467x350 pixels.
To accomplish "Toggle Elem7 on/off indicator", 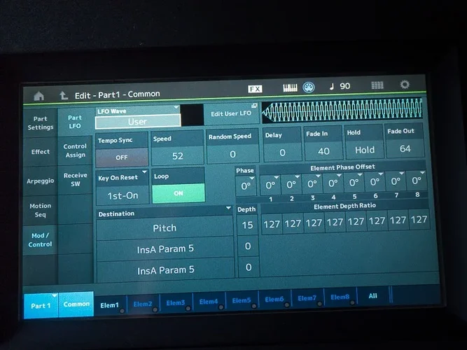I will coord(319,304).
